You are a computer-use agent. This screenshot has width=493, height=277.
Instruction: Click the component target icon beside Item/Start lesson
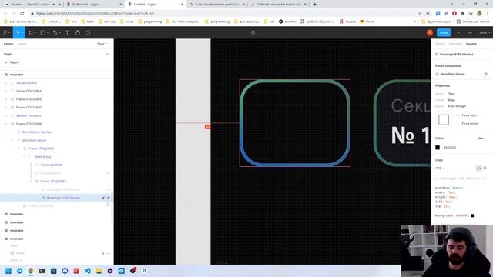point(486,74)
